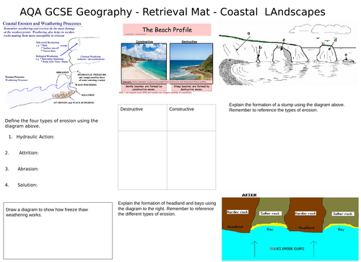The width and height of the screenshot is (361, 262).
Task: Click the leftmost Headland label
Action: tap(235, 227)
